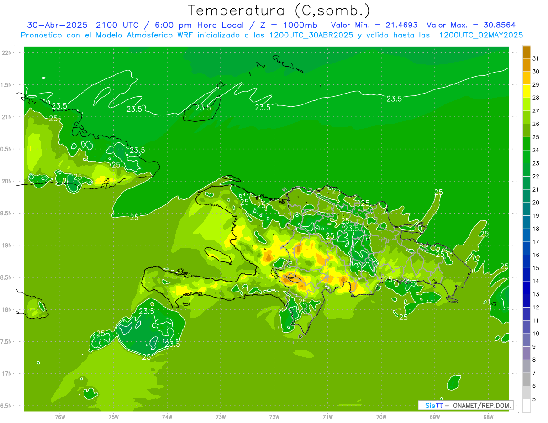Pick the dark orange swatch above 31
This screenshot has height=423, width=548.
pos(527,52)
